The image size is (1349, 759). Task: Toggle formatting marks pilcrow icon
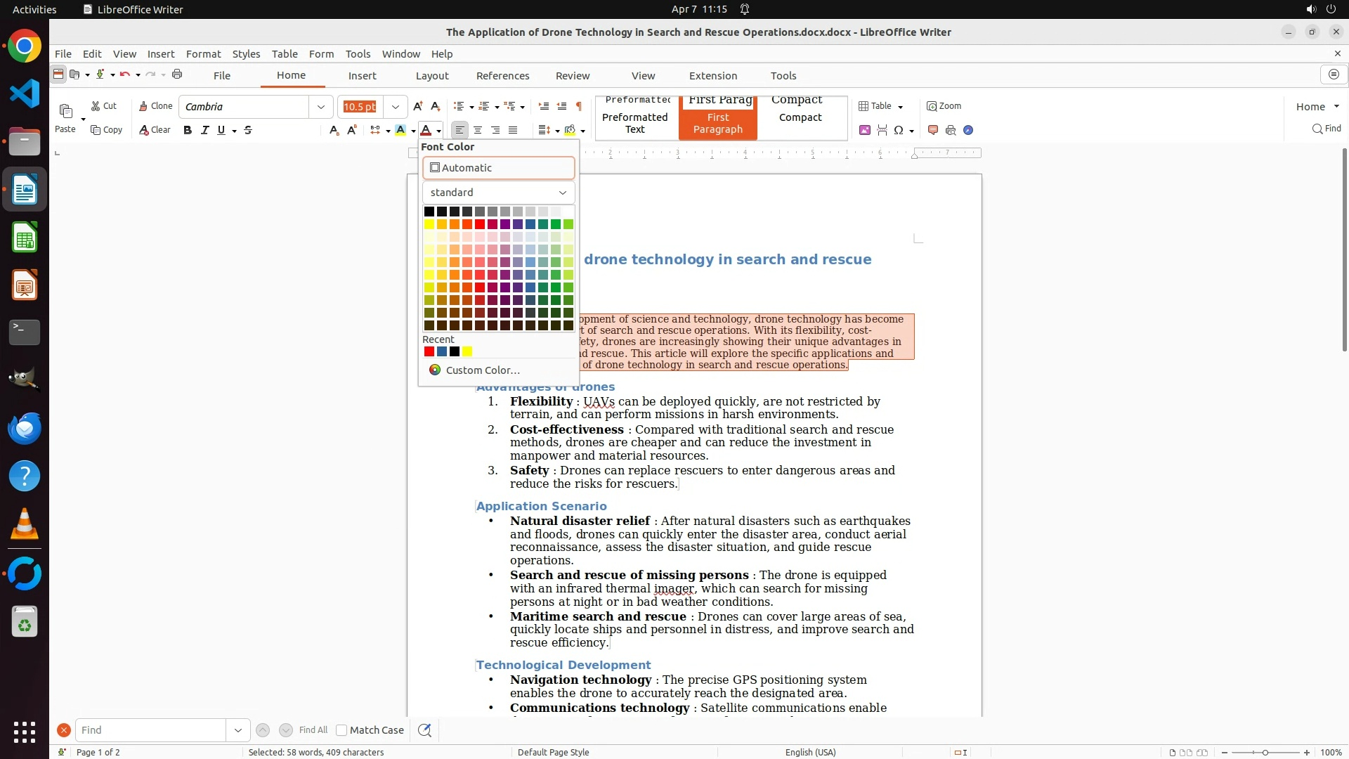(x=579, y=106)
